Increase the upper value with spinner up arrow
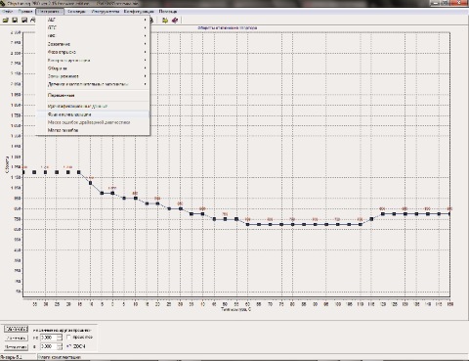The width and height of the screenshot is (469, 361). coord(60,336)
